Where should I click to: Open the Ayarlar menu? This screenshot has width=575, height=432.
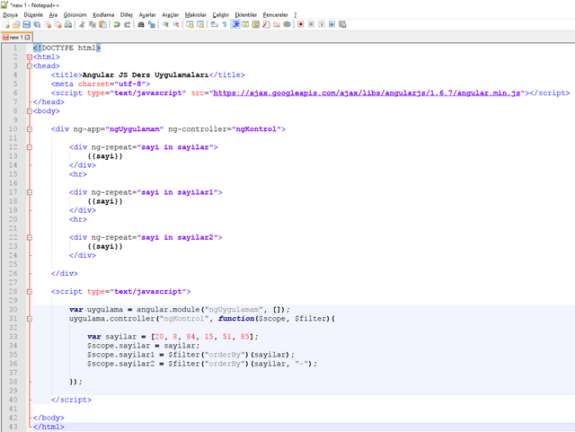tap(147, 15)
